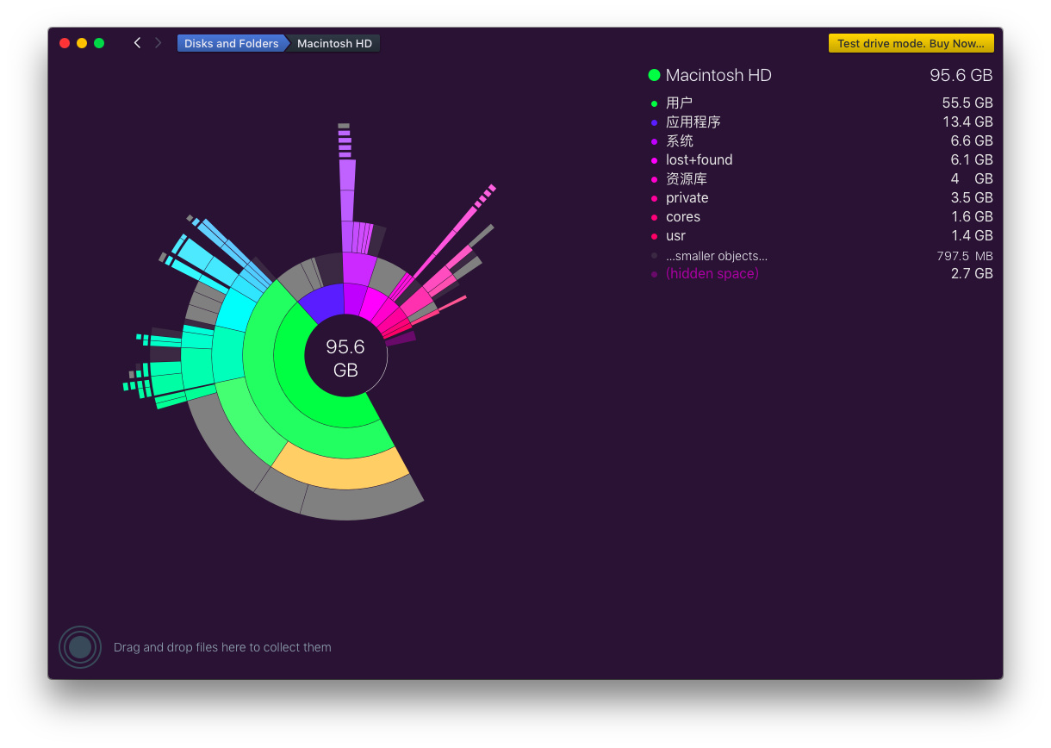Viewport: 1051px width, 748px height.
Task: Click the Test drive mode Buy Now button
Action: (911, 43)
